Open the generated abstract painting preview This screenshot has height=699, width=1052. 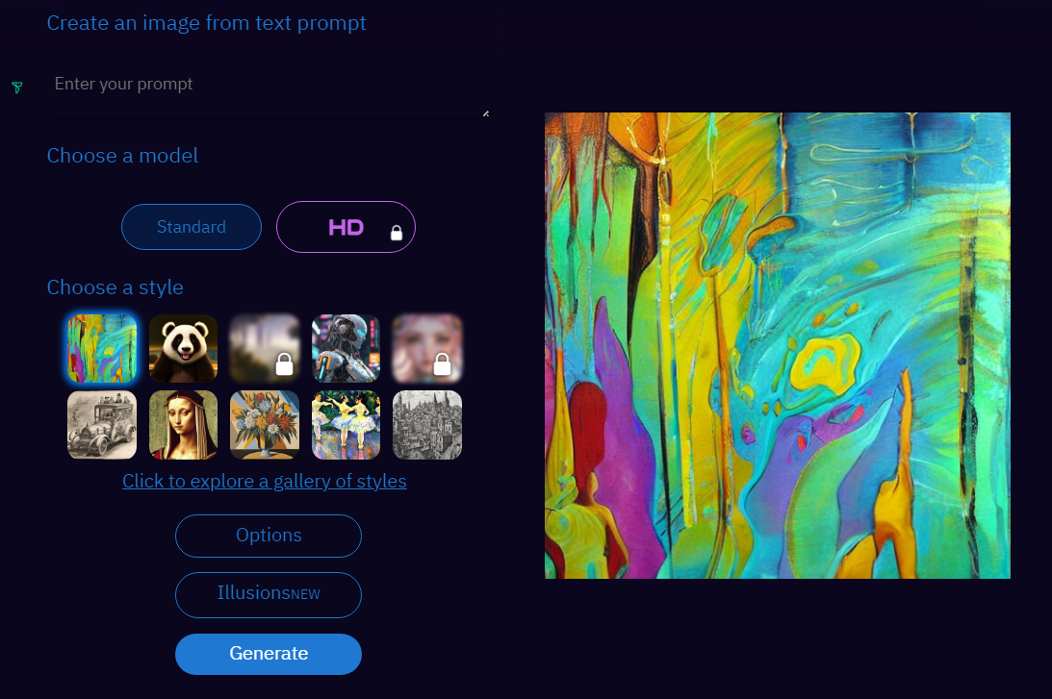point(778,345)
